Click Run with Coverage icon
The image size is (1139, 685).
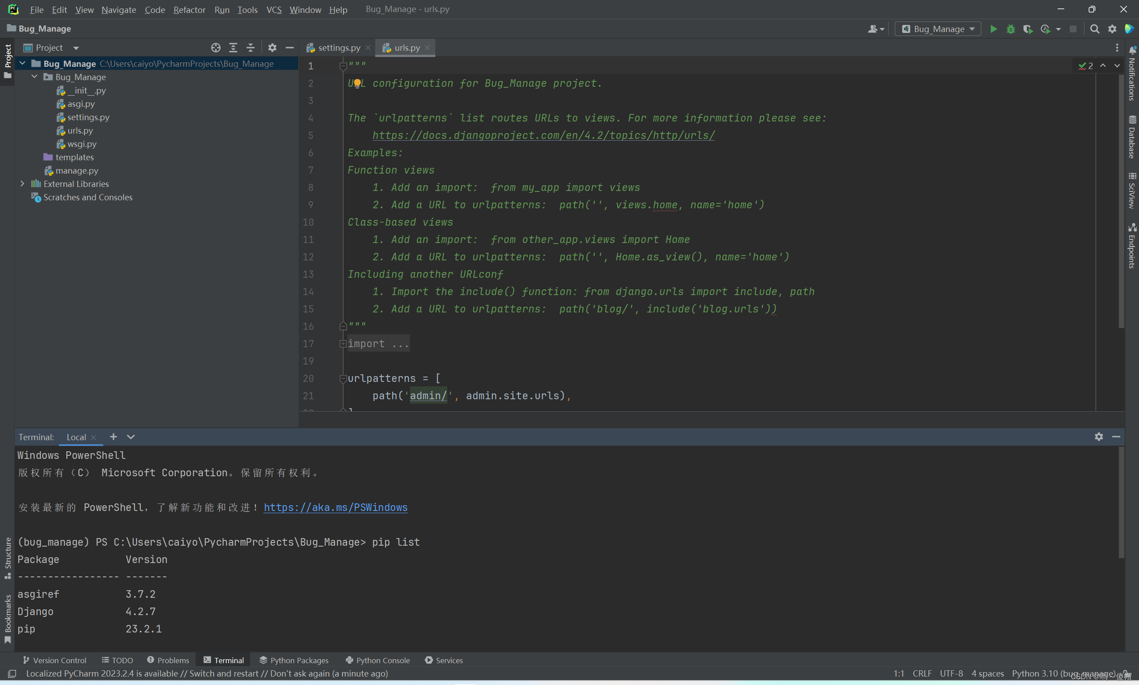point(1027,29)
